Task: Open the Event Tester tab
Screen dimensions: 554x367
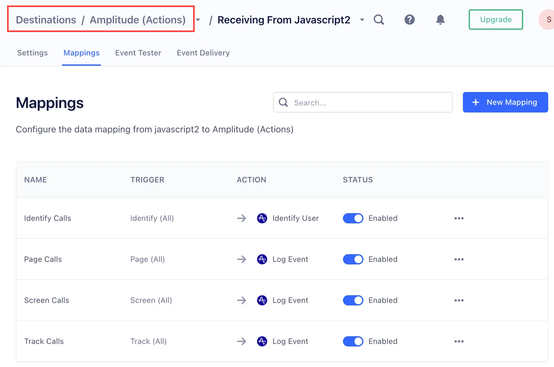Action: click(x=138, y=53)
